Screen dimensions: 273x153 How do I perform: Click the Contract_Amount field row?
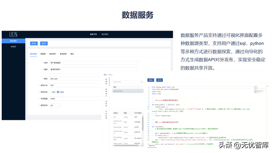coord(128,122)
